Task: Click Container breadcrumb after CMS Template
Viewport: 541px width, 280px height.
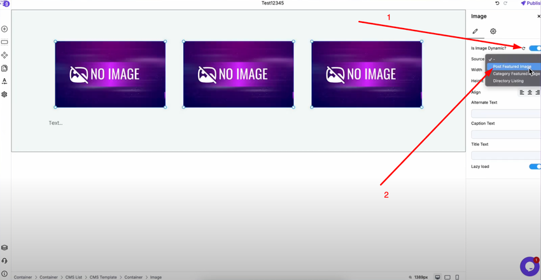Action: pos(134,277)
